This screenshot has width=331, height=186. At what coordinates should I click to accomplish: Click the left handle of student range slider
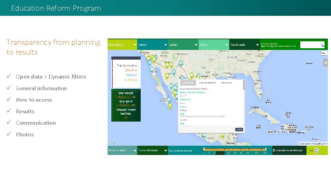tap(204, 149)
